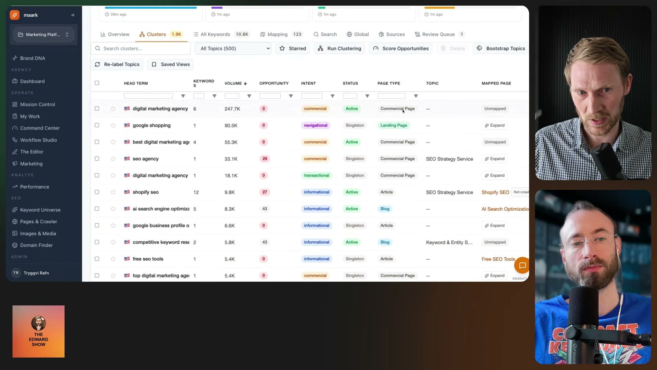The image size is (657, 370).
Task: Click the blue progress bar above 39m ago
Action: 151,8
